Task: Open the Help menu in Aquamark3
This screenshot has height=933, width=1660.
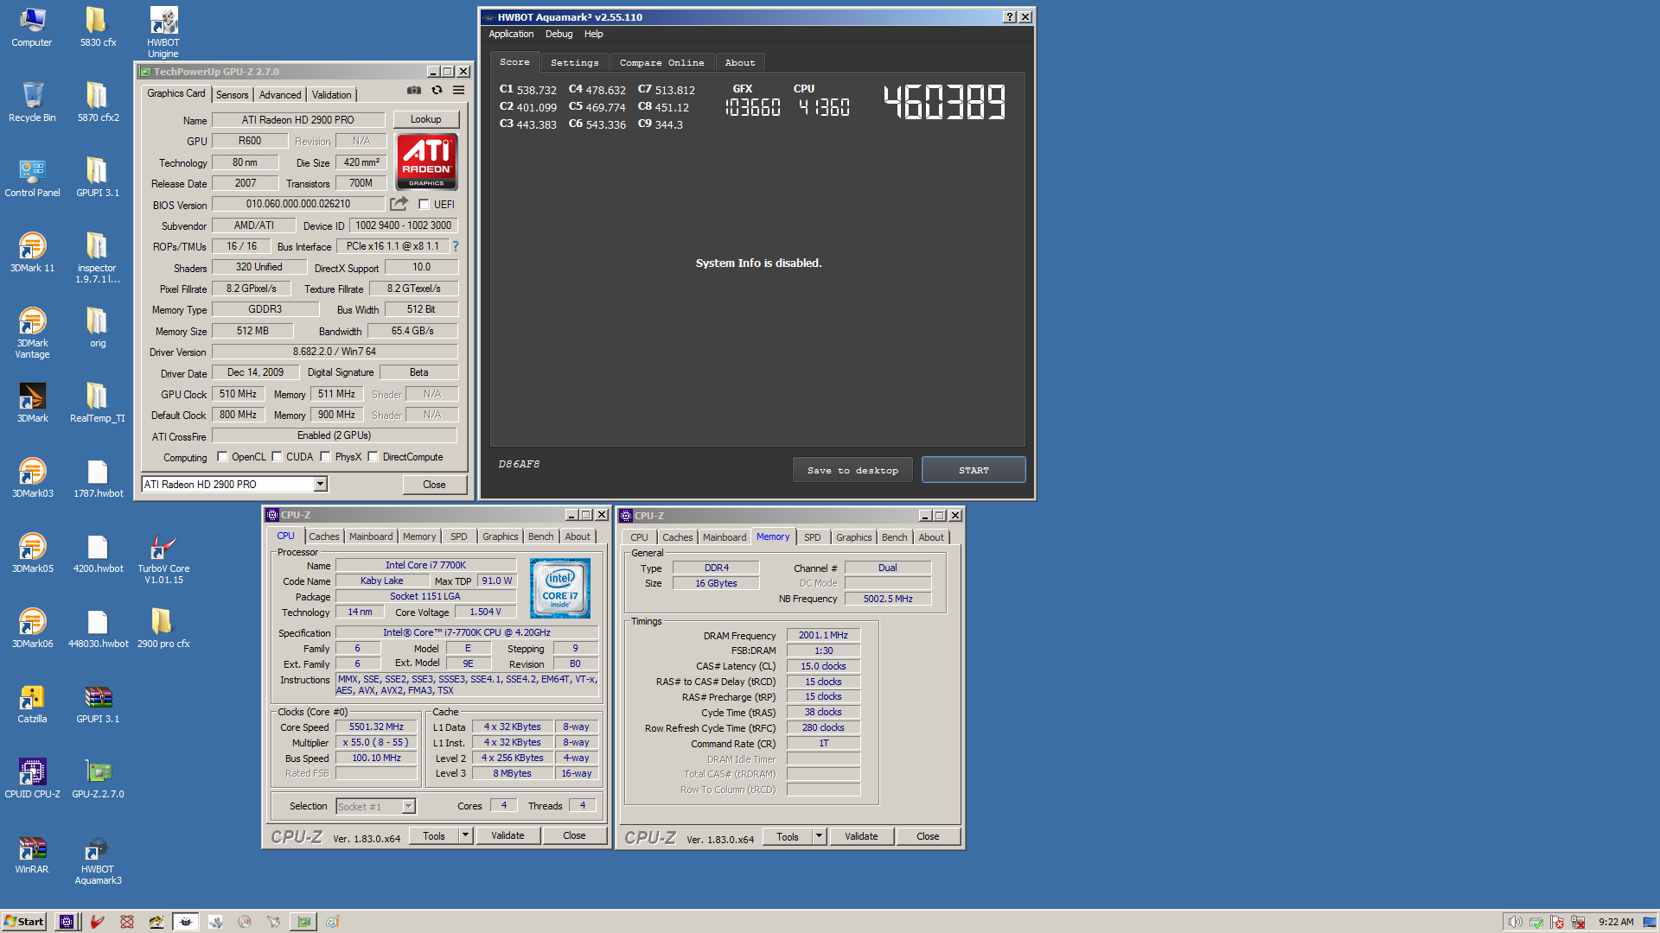Action: point(593,35)
